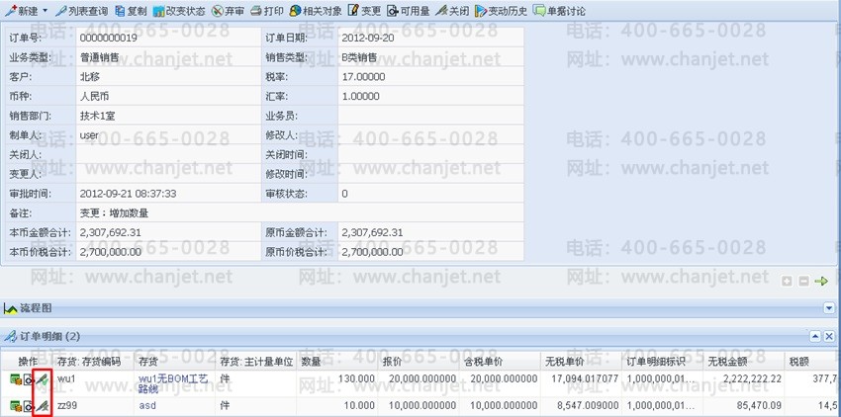Click 含税单价 column header

coord(486,362)
